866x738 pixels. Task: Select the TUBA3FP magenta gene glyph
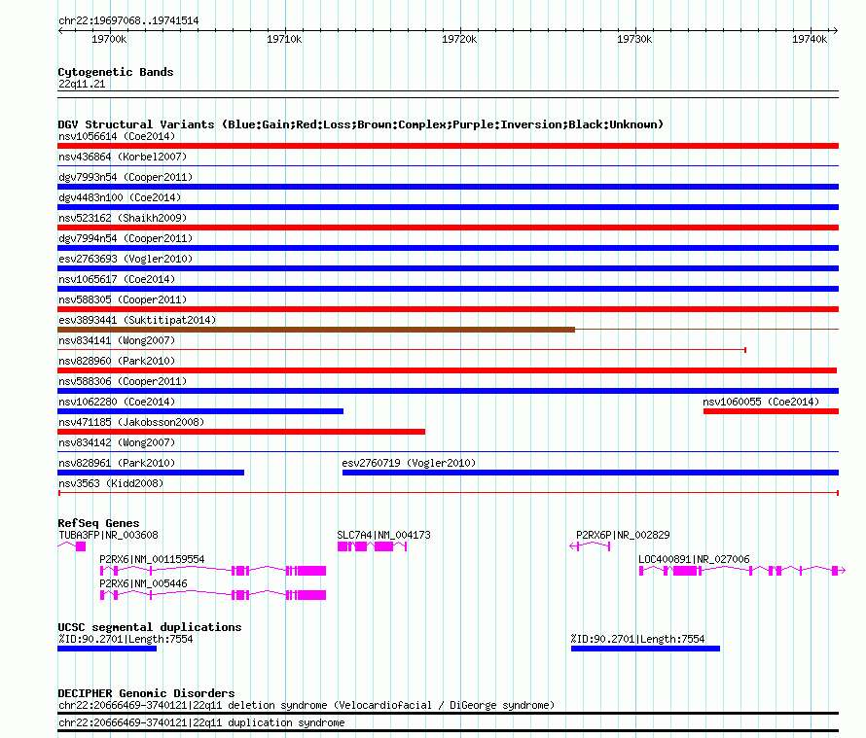pyautogui.click(x=72, y=546)
